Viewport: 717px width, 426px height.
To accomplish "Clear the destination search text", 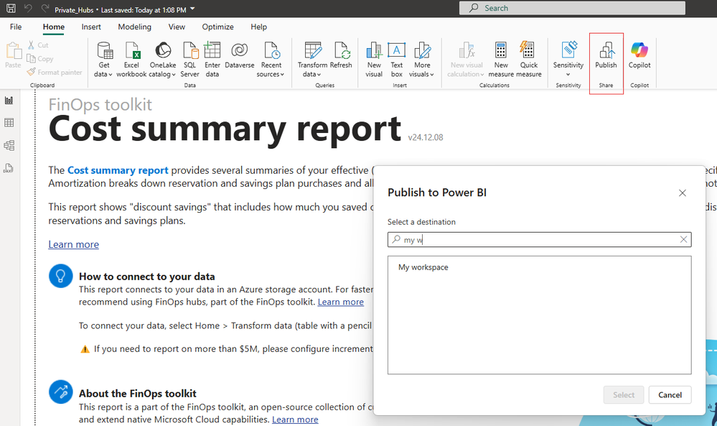I will 683,239.
